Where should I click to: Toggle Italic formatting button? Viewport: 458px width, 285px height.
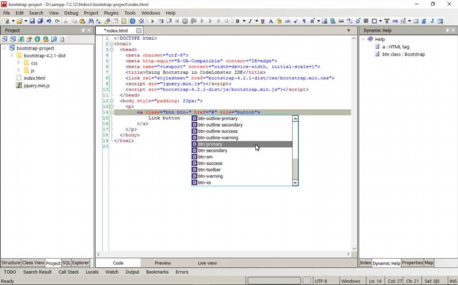pyautogui.click(x=250, y=21)
